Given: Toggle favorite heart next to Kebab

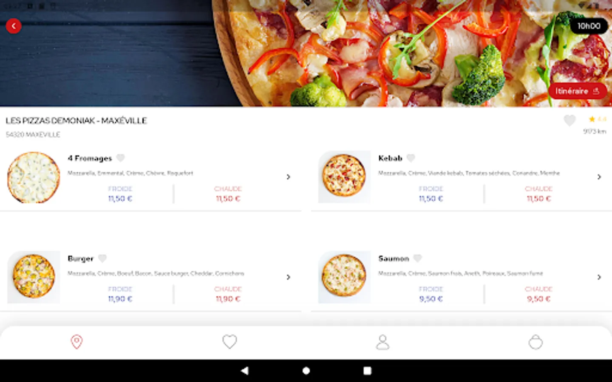Looking at the screenshot, I should click(411, 158).
